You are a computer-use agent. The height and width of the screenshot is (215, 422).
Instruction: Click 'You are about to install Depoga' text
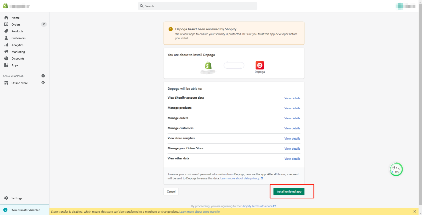191,55
